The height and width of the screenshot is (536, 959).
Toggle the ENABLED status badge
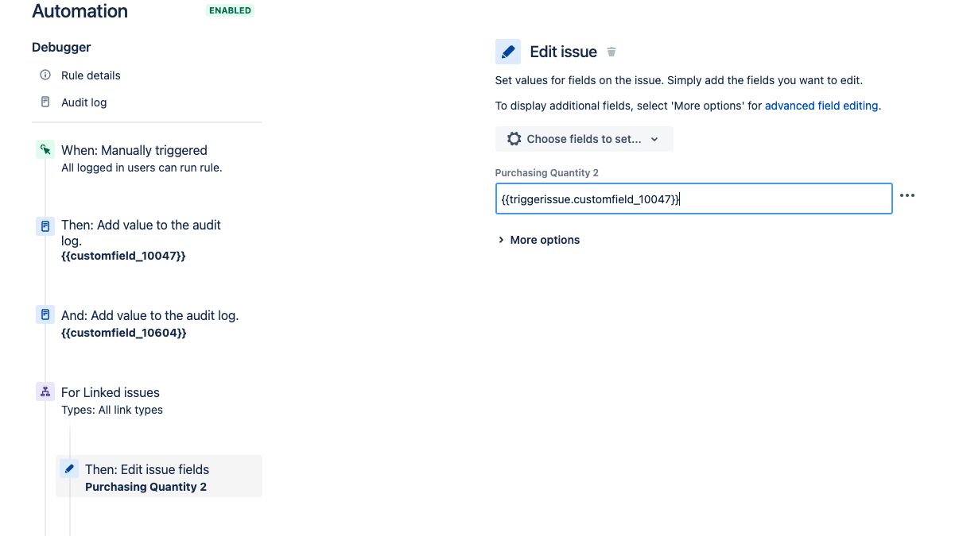230,10
